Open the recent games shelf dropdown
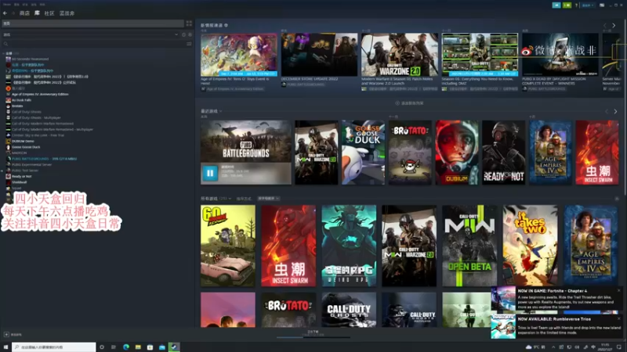This screenshot has height=352, width=627. coord(220,111)
